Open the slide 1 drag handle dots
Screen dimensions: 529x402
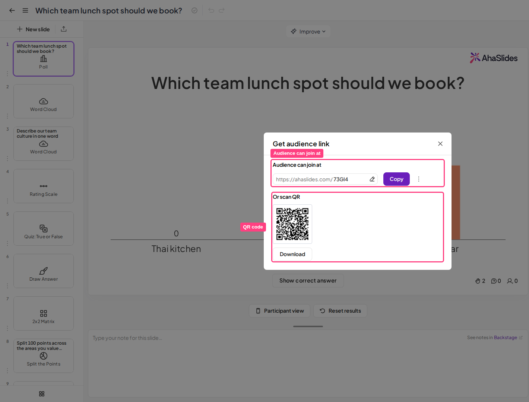pyautogui.click(x=7, y=74)
